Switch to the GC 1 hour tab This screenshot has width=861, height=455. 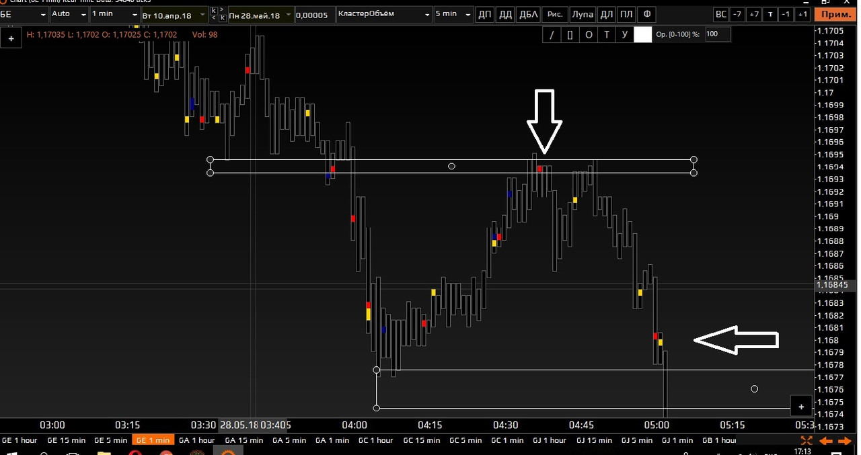click(x=375, y=440)
